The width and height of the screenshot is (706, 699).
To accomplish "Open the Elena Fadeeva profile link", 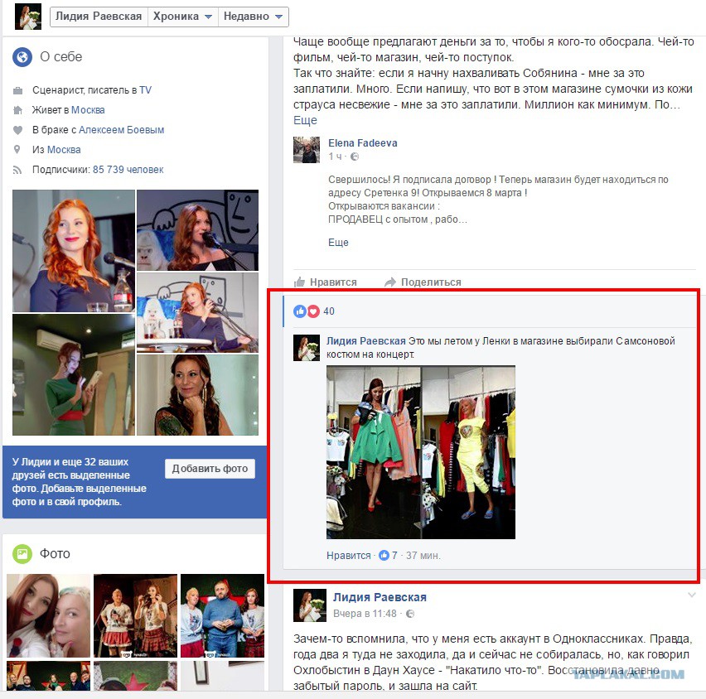I will pos(363,143).
